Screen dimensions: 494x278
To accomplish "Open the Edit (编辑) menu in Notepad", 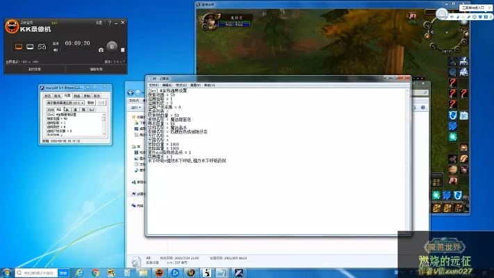I will pyautogui.click(x=167, y=85).
